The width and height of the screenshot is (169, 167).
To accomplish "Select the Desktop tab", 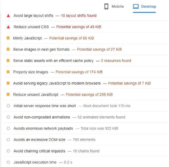I will tap(144, 7).
